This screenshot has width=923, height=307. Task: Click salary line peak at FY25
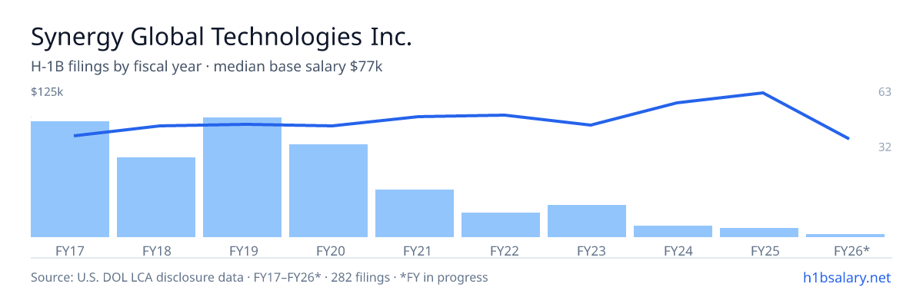[762, 93]
